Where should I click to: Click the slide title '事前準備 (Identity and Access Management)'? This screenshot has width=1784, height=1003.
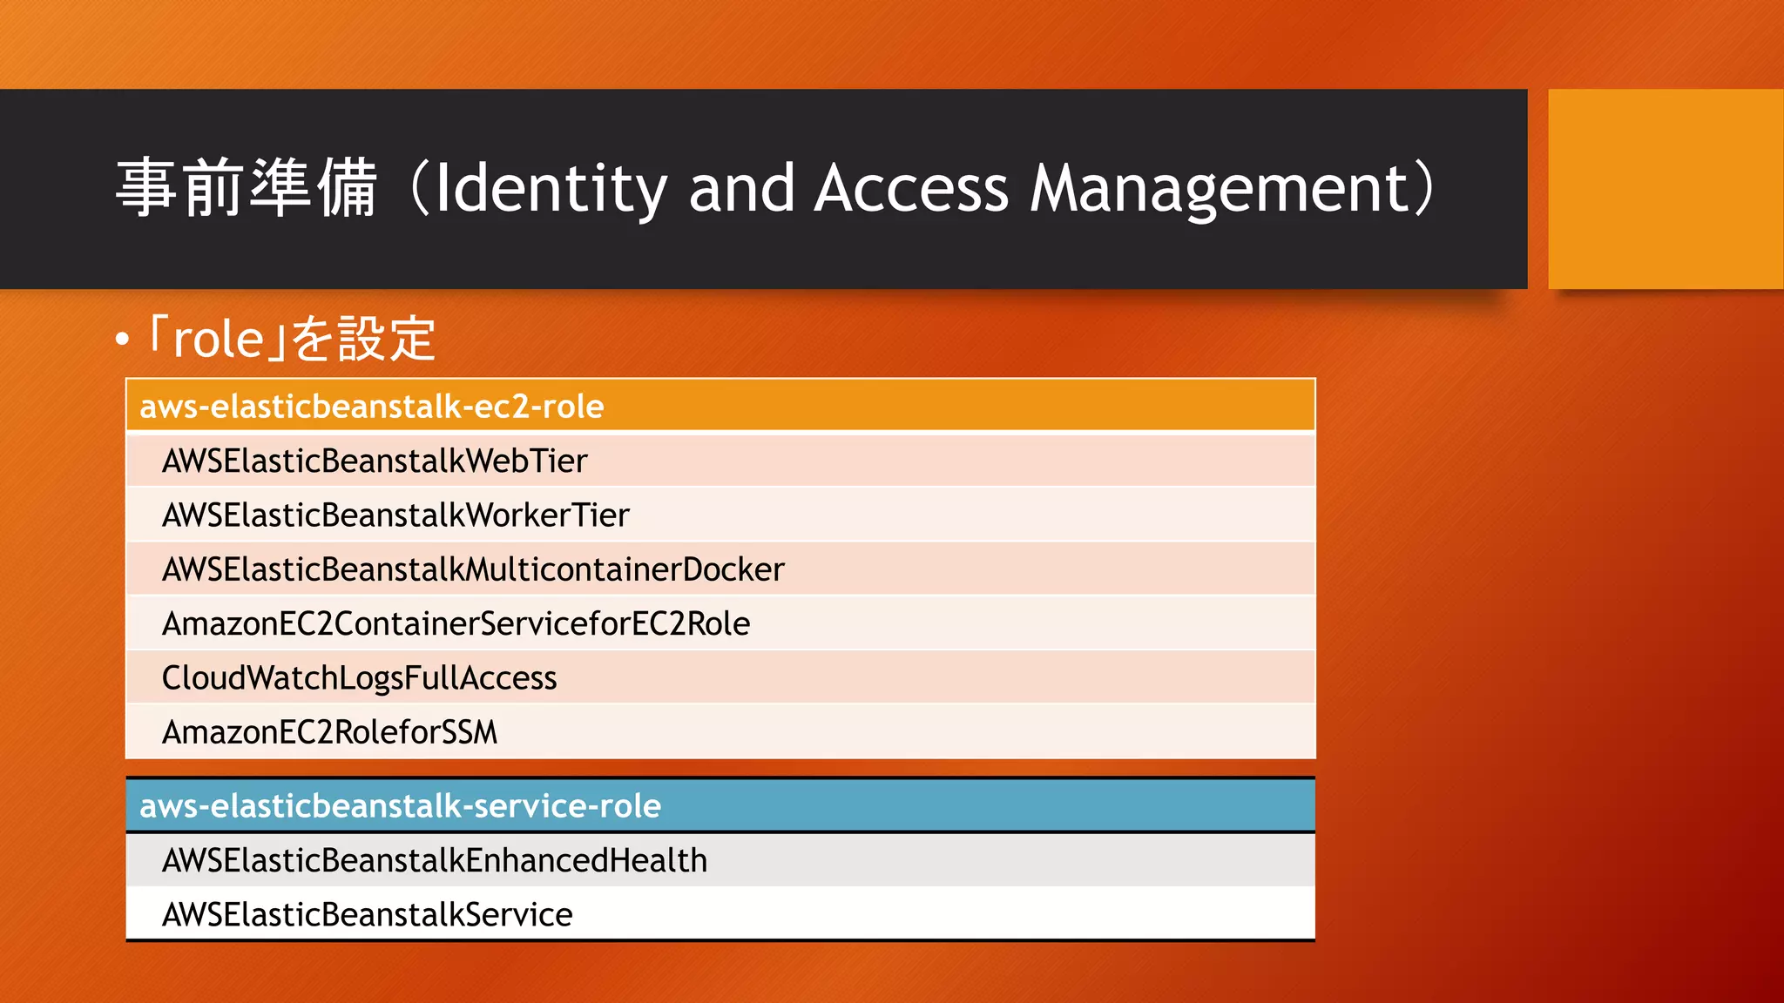[775, 188]
